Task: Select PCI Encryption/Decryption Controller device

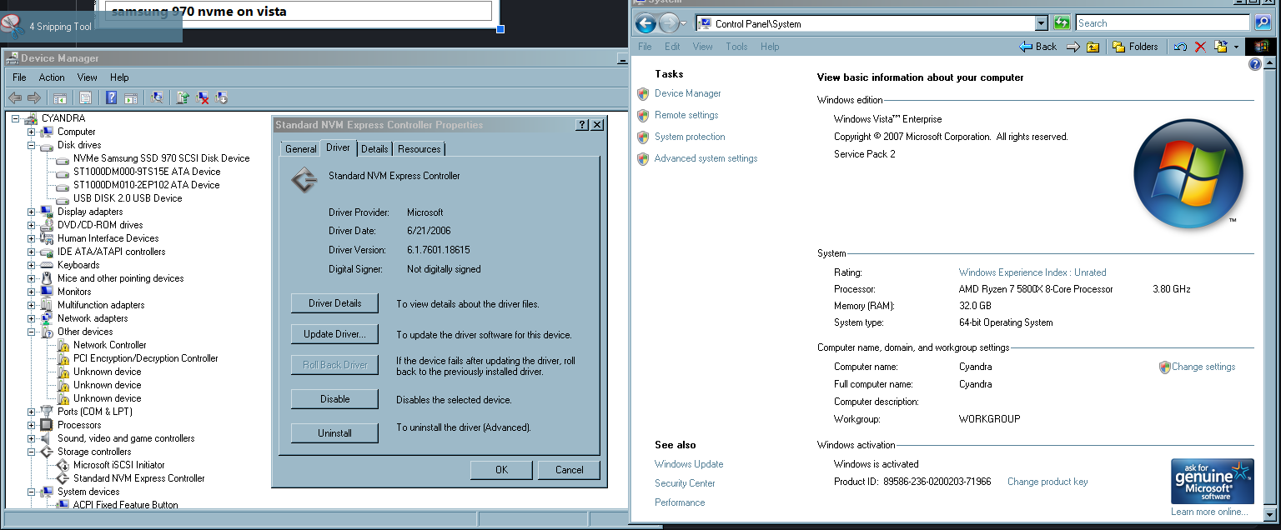Action: point(145,358)
